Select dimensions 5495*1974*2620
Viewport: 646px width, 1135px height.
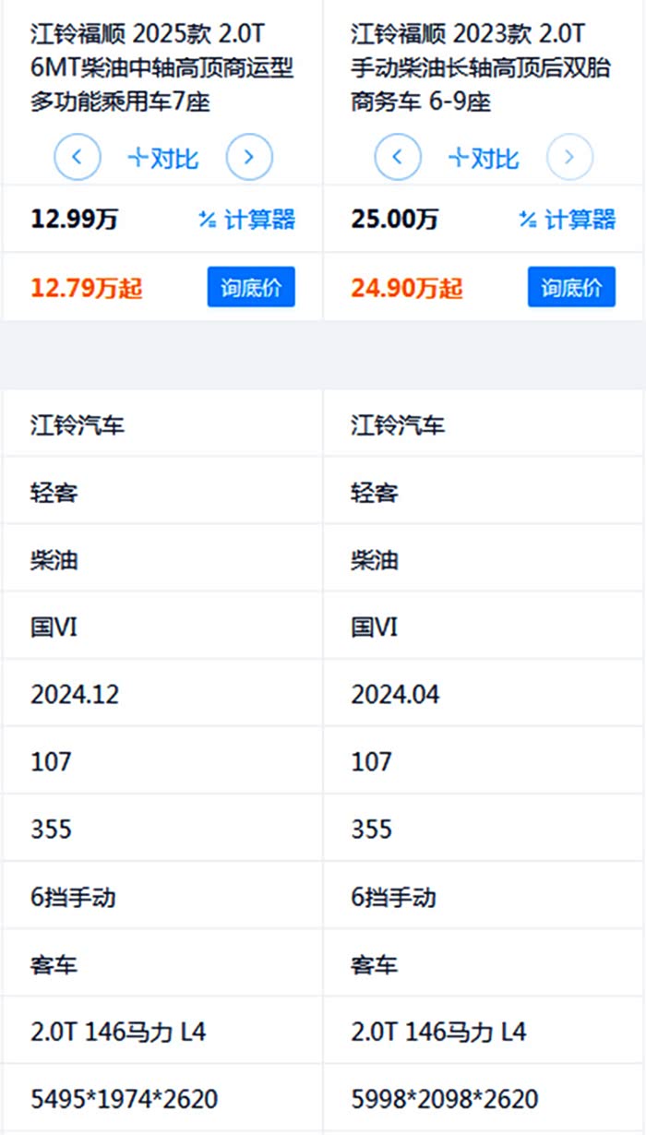point(124,1099)
